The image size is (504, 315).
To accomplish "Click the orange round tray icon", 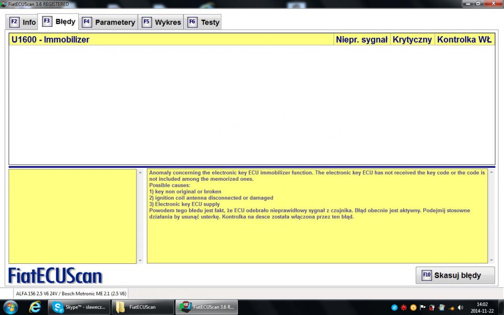I will point(413,307).
